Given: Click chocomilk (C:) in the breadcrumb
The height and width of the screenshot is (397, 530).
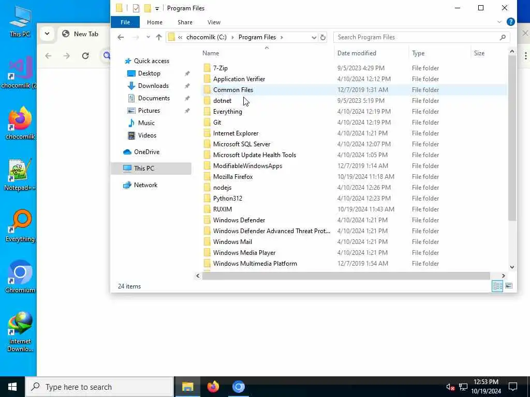Looking at the screenshot, I should 207,37.
